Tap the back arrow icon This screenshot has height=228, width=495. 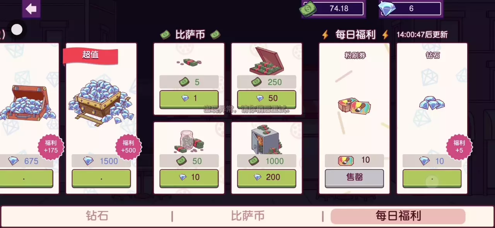pyautogui.click(x=31, y=9)
